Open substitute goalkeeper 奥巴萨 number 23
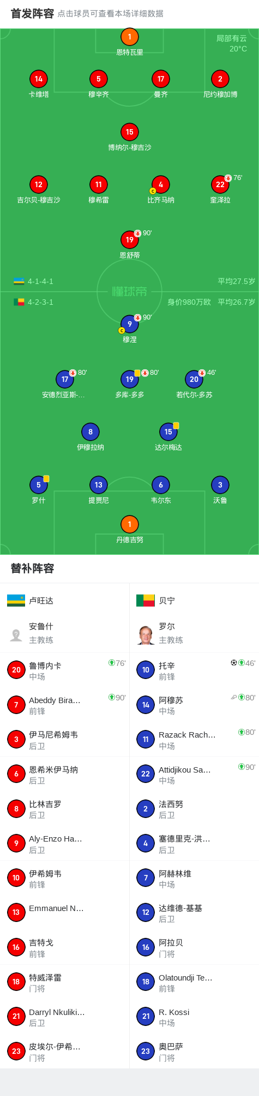259x1096 pixels. click(x=194, y=1051)
